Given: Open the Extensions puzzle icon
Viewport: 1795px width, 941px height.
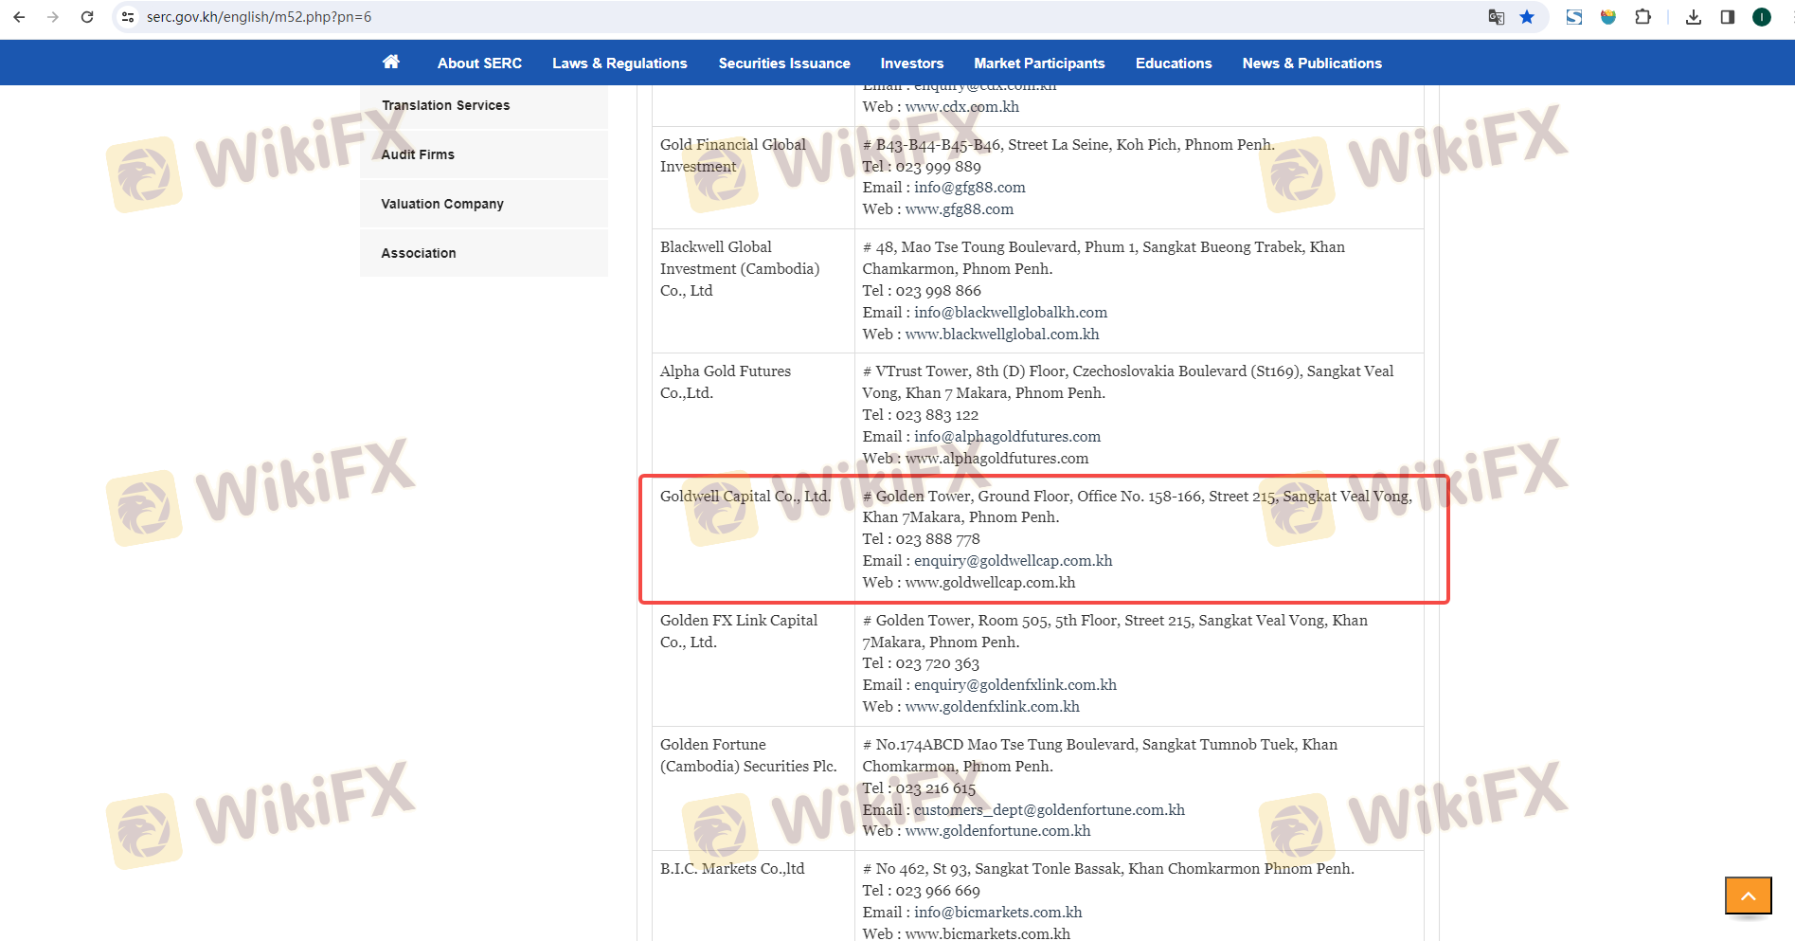Looking at the screenshot, I should click(1643, 17).
